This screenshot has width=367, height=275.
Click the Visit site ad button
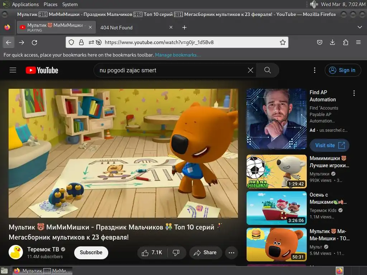329,145
